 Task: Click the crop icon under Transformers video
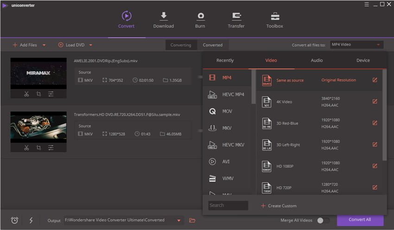click(38, 148)
